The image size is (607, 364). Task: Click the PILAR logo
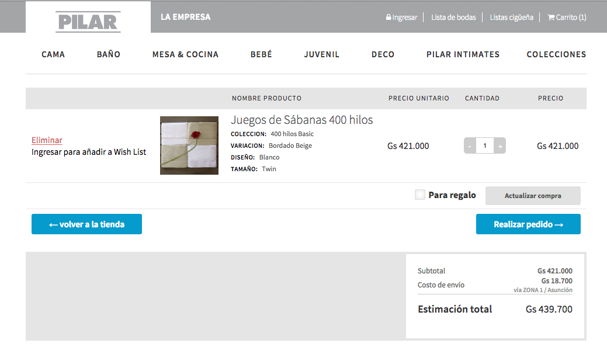[x=88, y=22]
